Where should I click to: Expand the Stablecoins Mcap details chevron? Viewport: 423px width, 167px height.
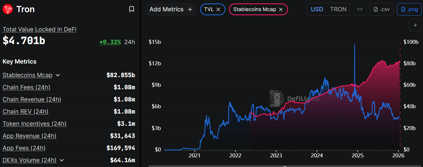(58, 75)
